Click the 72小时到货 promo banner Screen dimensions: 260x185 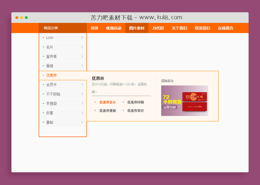point(184,101)
